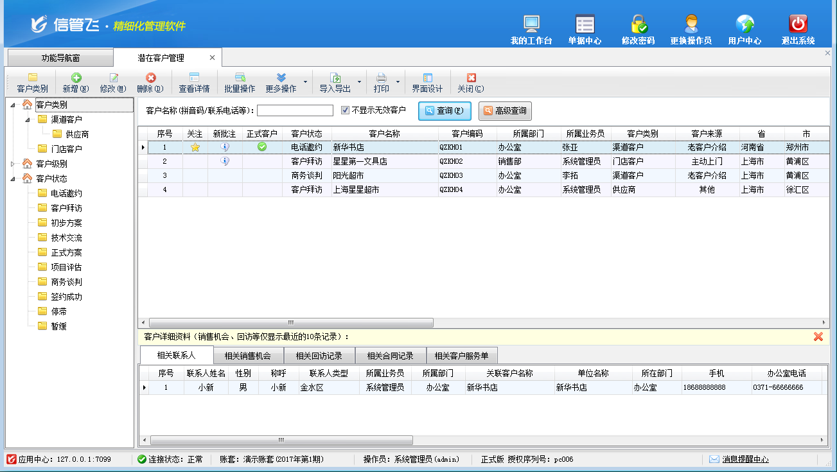Open 我的工作台 from the top bar
Screen dimensions: 837x472
531,24
